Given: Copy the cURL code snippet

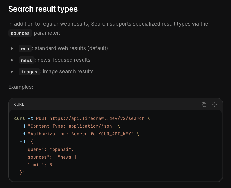Looking at the screenshot, I should [x=204, y=104].
